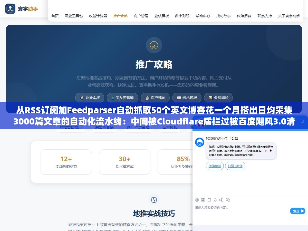This screenshot has height=231, width=308.
Task: Click the overlay banner headline about RSS订阅
Action: (x=154, y=115)
